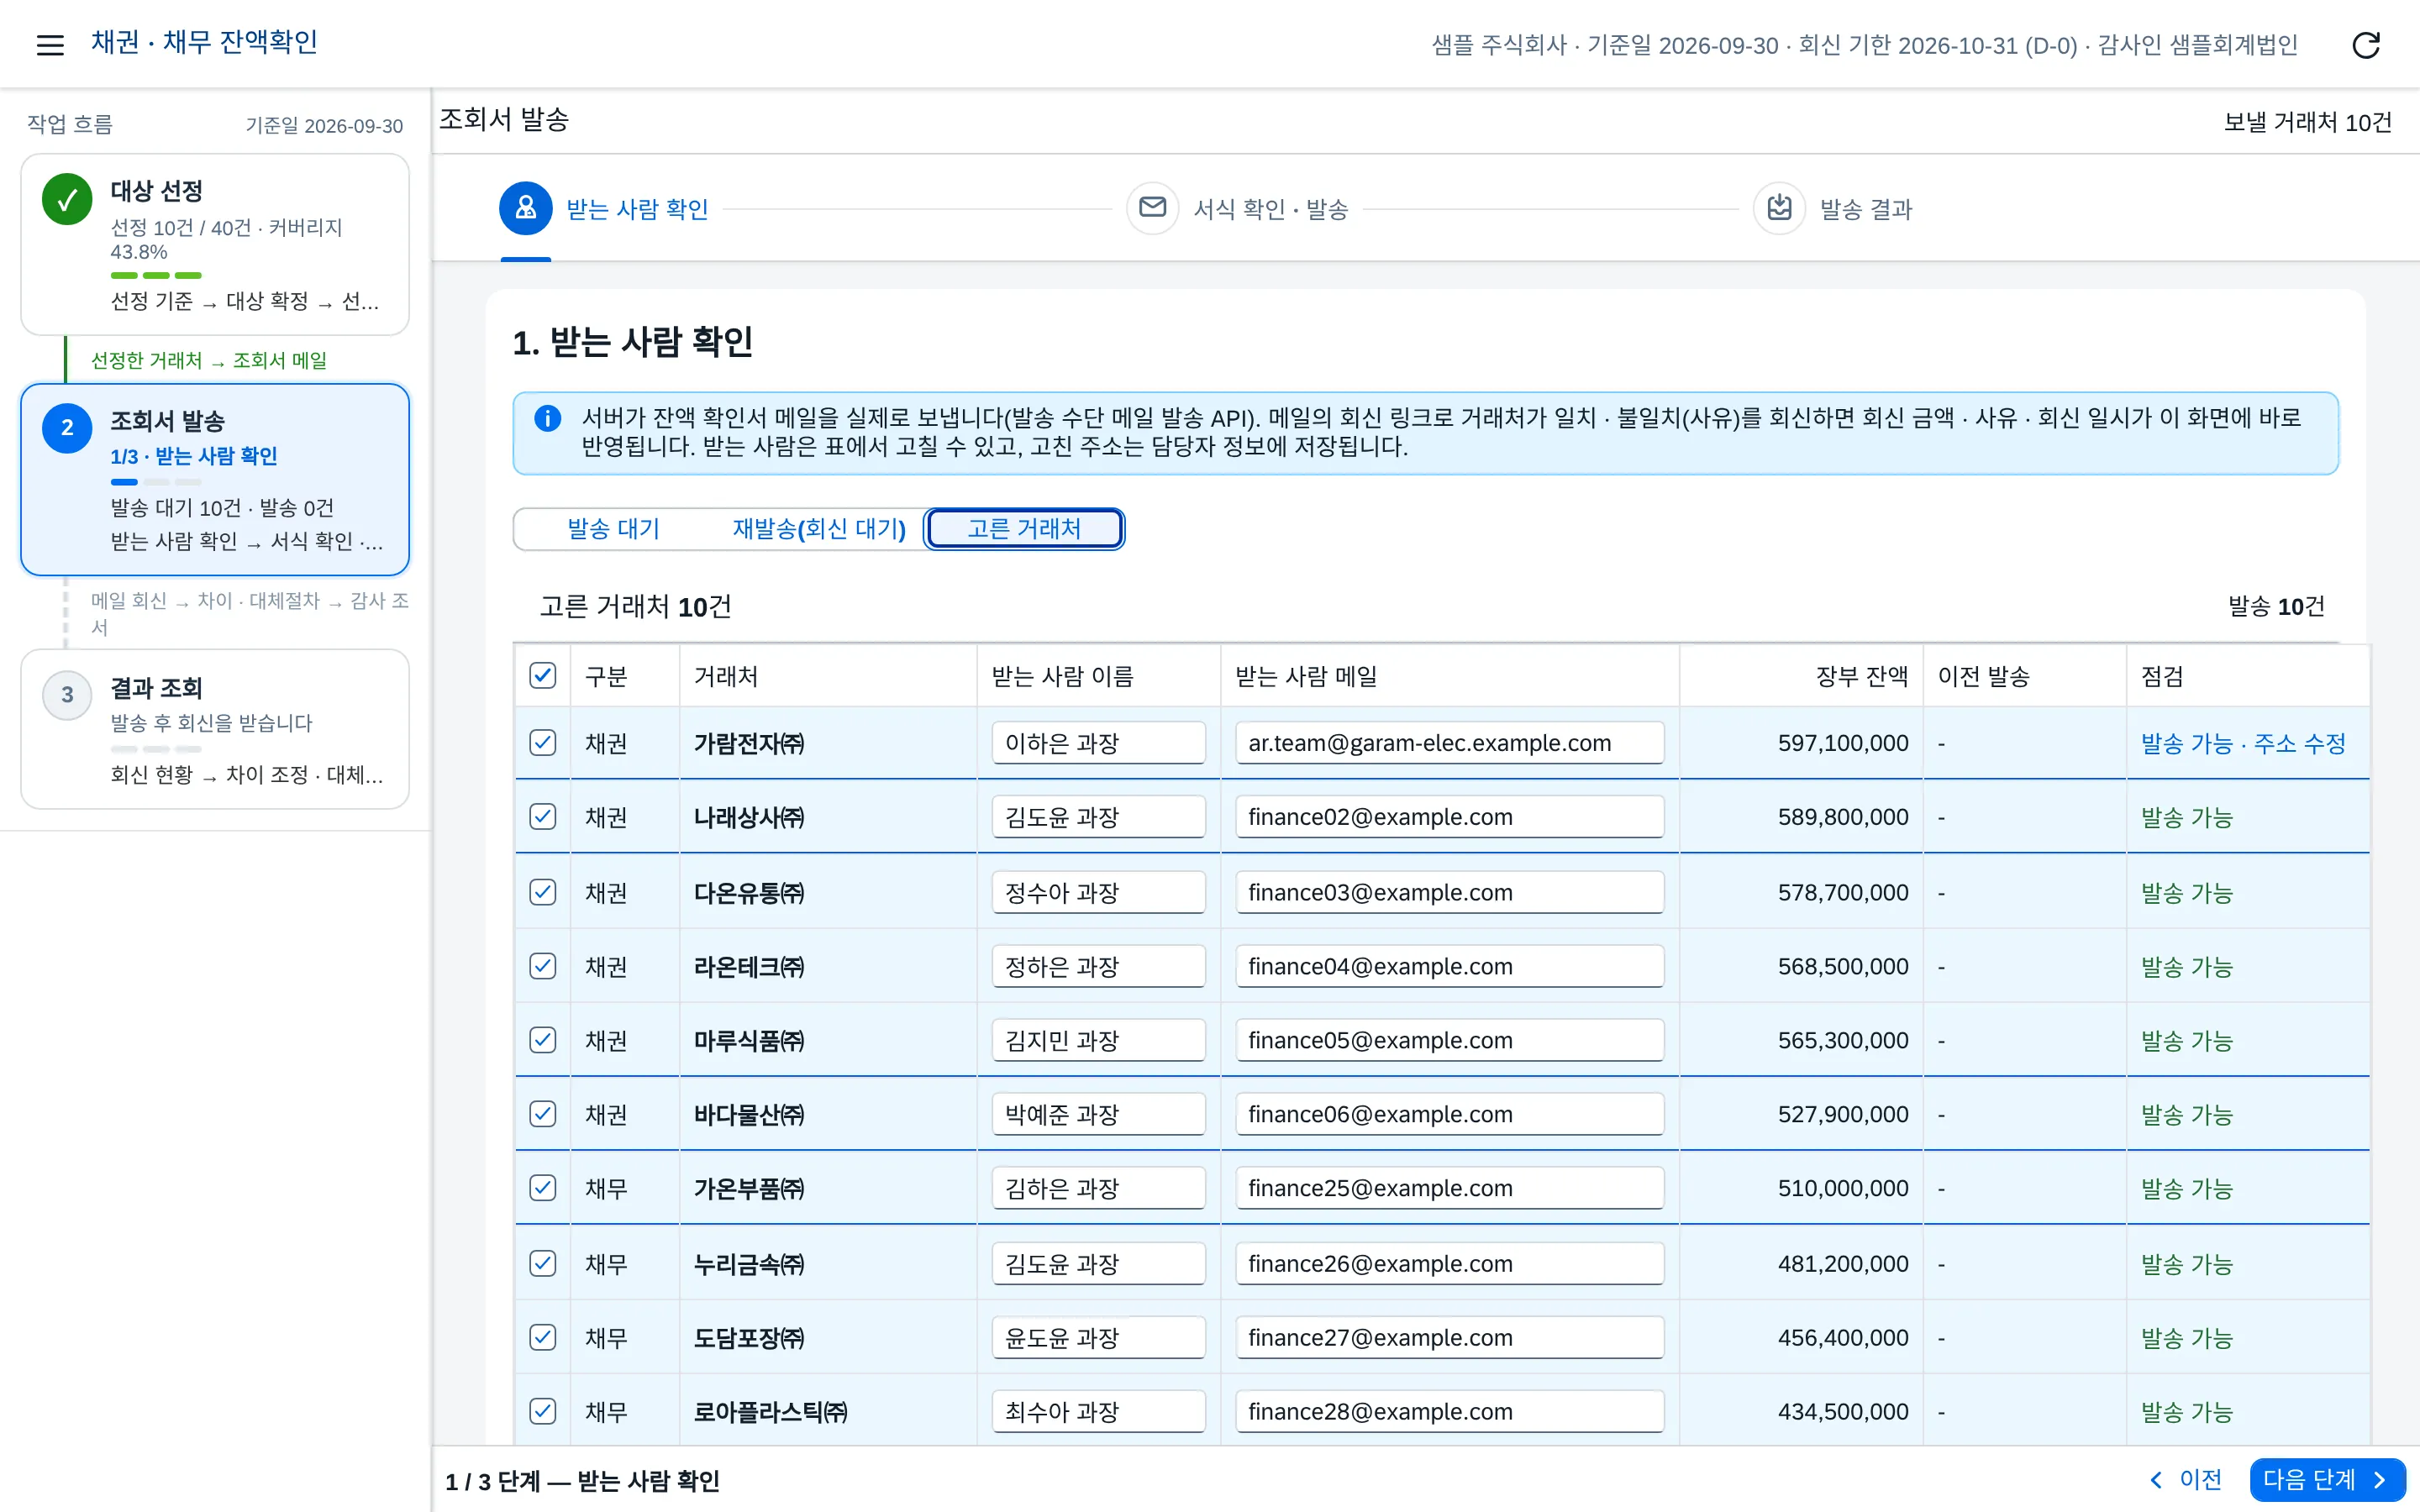Screen dimensions: 2420x1512
Task: Click the 주소 수정 link for 가람전자㈜
Action: 2299,743
